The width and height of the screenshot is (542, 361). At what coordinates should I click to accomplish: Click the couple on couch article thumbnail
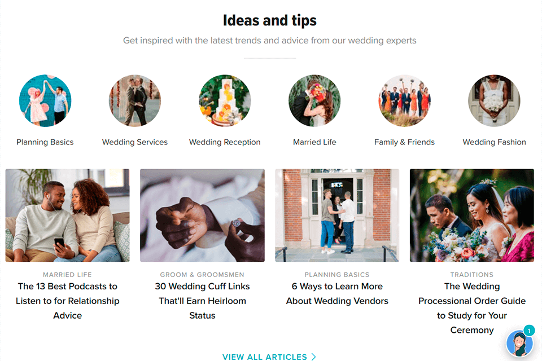(67, 215)
